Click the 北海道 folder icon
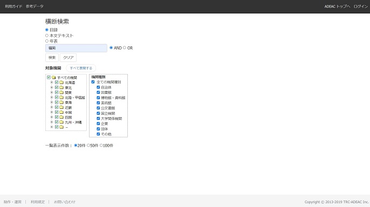 click(x=61, y=82)
